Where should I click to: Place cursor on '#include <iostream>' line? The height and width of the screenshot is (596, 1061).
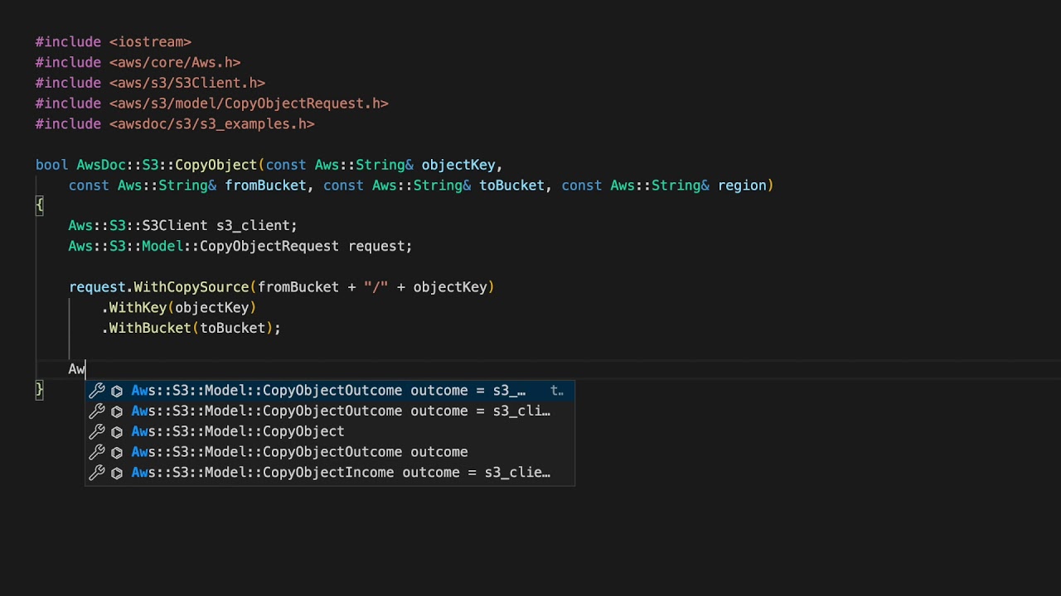pos(114,41)
